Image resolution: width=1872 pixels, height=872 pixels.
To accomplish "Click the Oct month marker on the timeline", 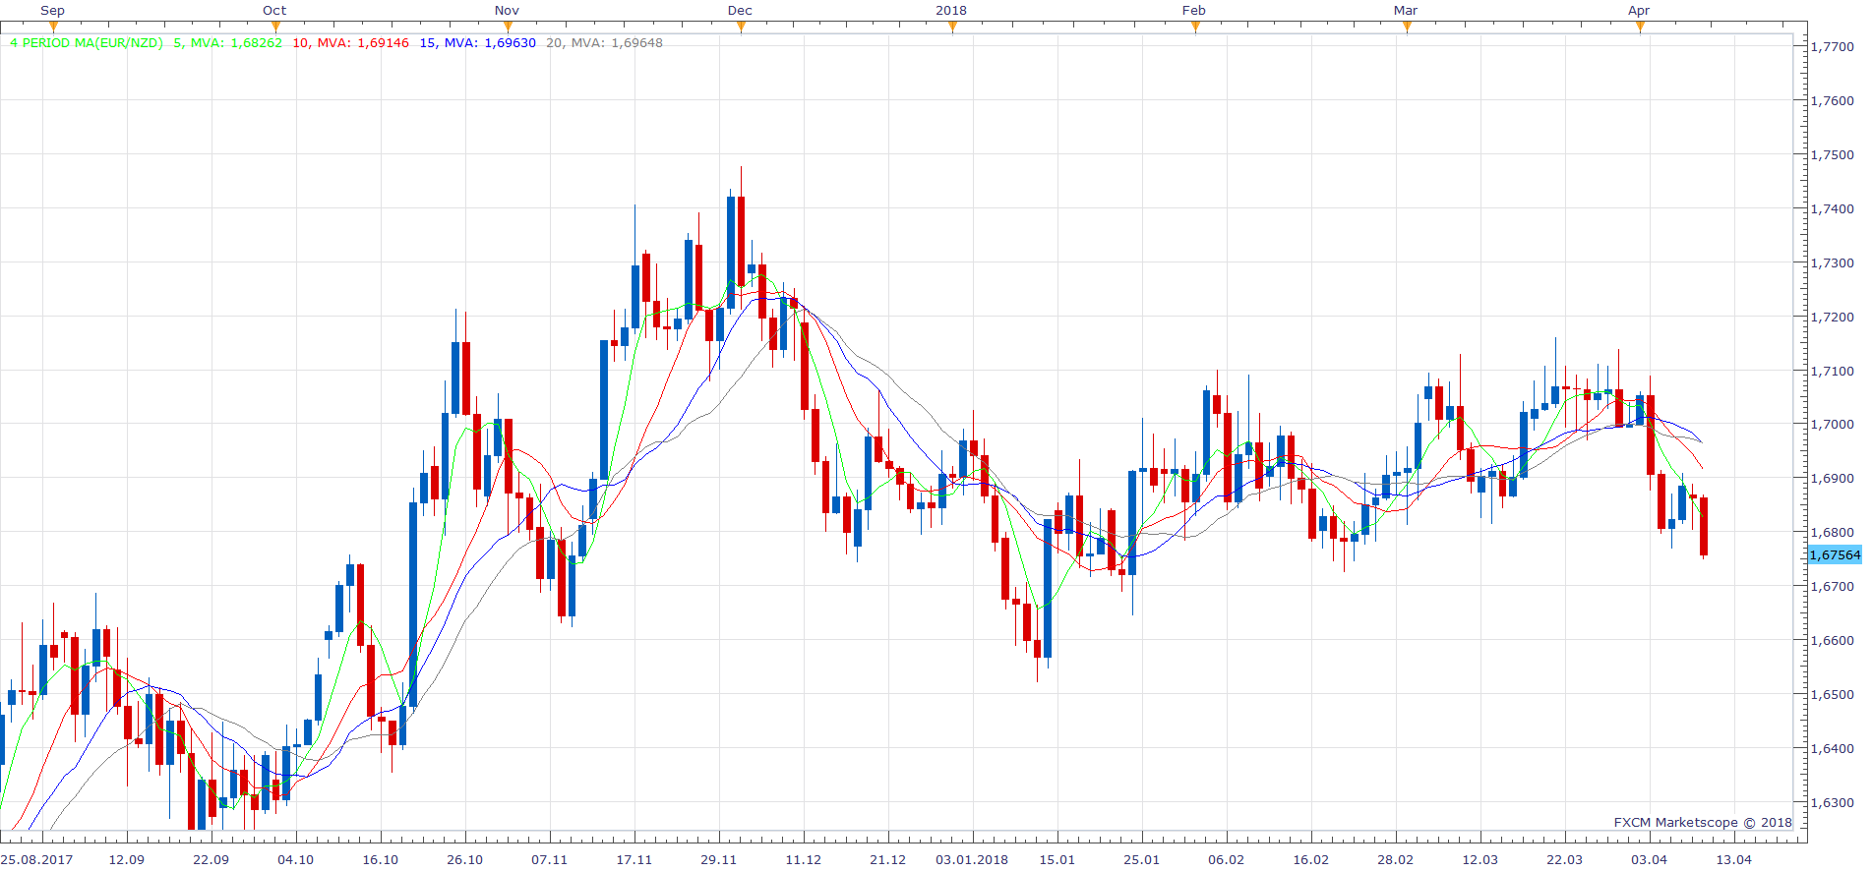I will pos(274,11).
